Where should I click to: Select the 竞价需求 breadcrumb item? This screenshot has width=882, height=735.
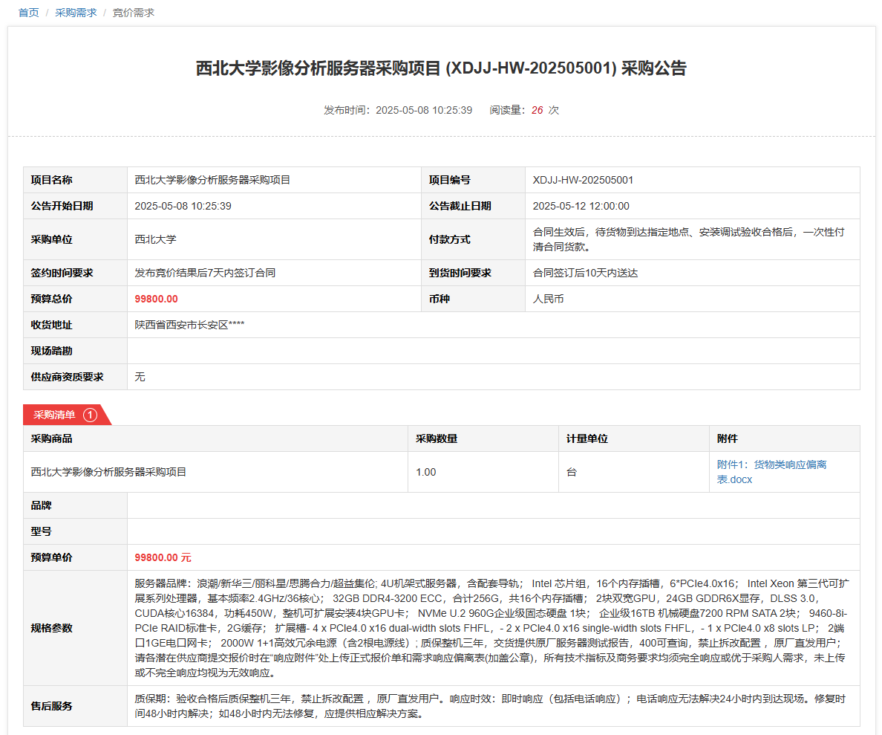pos(133,13)
